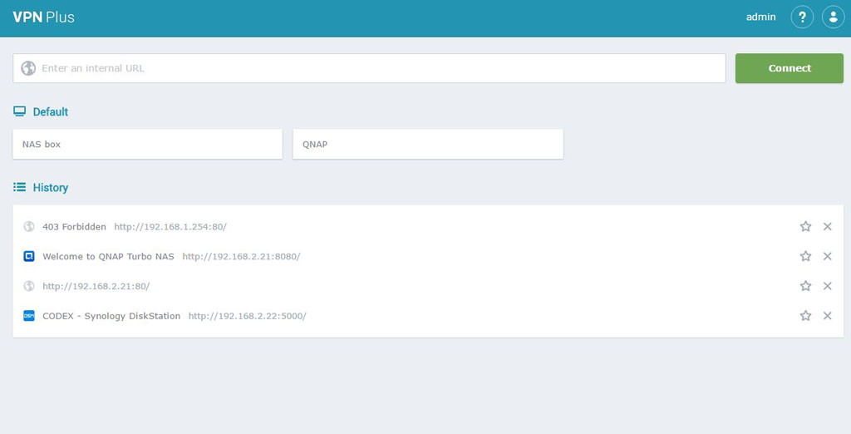Screen dimensions: 851x434
Task: Star the http://192.168.2.21:80/ entry
Action: [805, 286]
